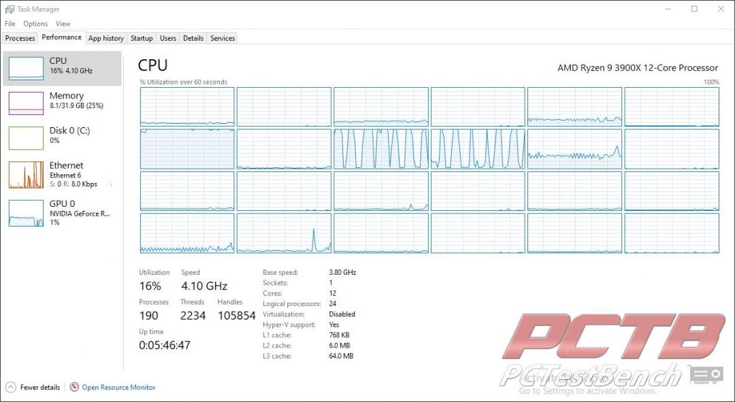Click the first logical processor graph in top row
The image size is (735, 402).
pyautogui.click(x=187, y=107)
